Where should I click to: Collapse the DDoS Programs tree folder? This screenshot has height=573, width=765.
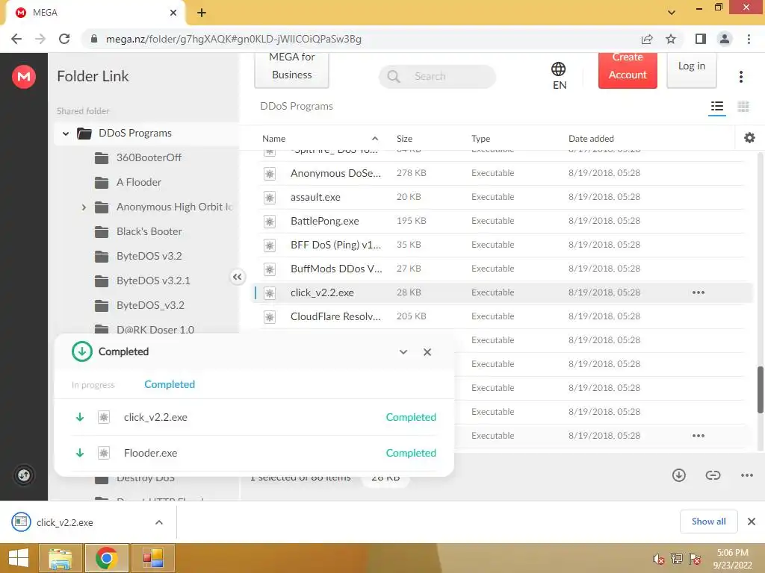point(66,134)
